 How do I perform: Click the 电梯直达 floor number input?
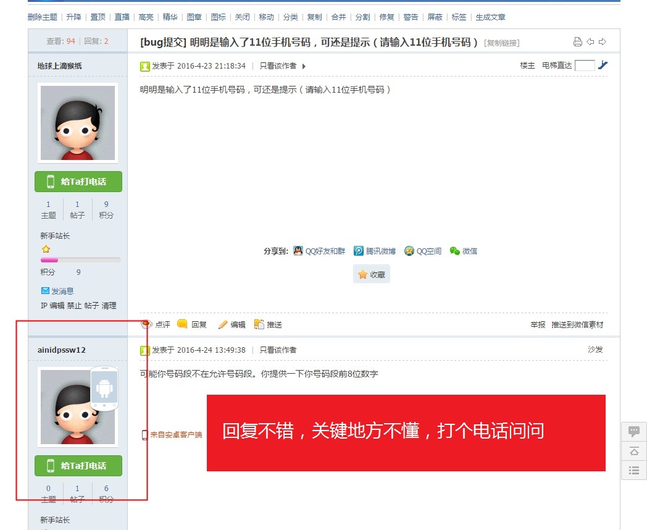pos(585,65)
